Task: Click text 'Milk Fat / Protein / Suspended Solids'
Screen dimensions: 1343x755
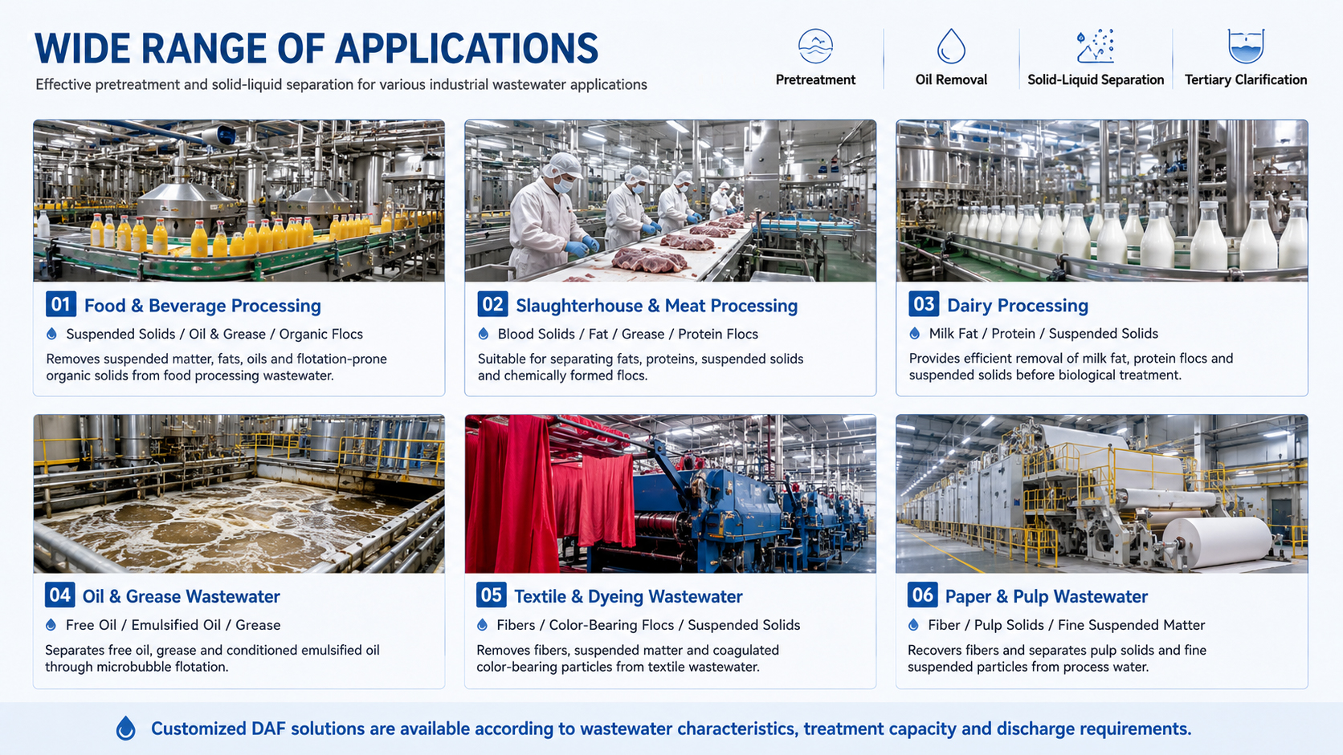Action: [1043, 333]
